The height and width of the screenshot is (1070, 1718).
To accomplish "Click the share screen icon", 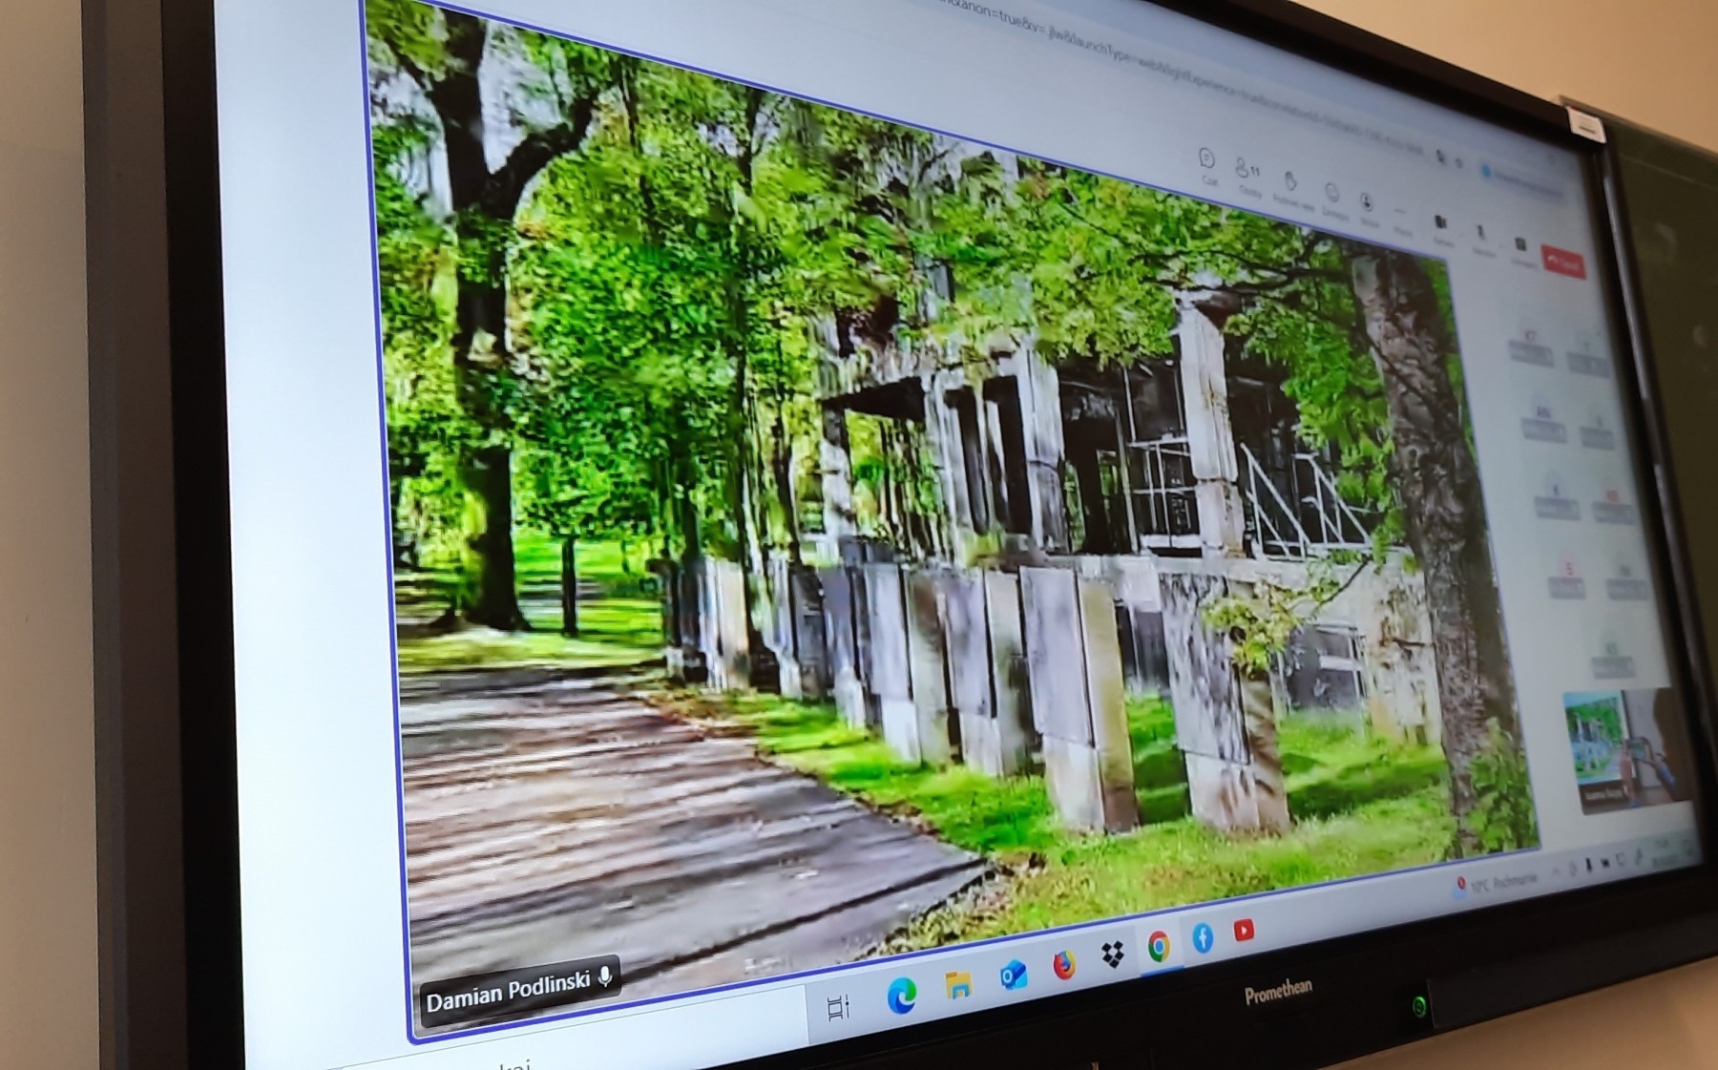I will pyautogui.click(x=1521, y=246).
